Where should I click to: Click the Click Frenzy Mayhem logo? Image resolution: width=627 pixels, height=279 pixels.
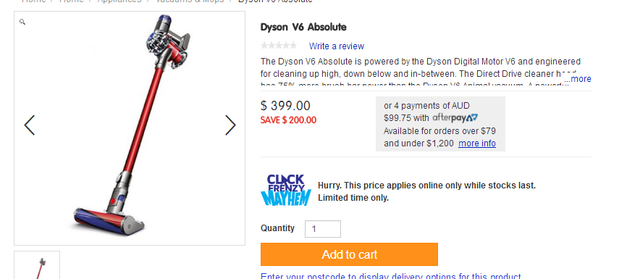coord(286,190)
